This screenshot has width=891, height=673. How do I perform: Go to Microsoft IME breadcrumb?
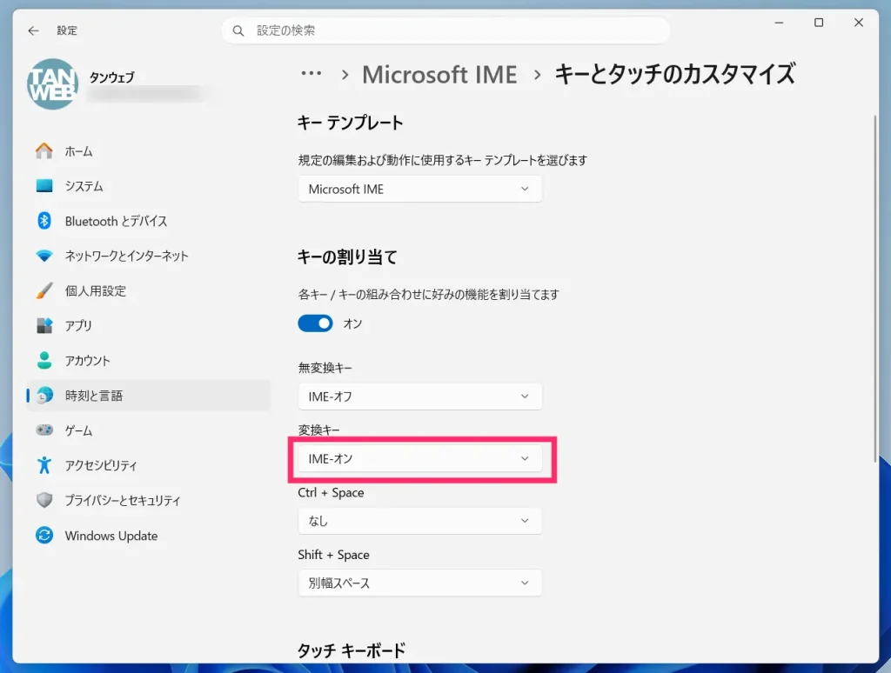(439, 75)
